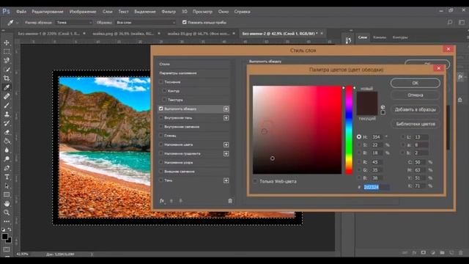The width and height of the screenshot is (469, 264).
Task: Select the Clone Stamp tool
Action: pos(7,114)
